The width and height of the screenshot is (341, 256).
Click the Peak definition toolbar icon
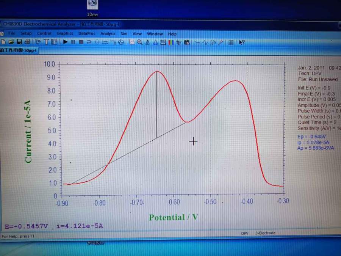point(155,42)
